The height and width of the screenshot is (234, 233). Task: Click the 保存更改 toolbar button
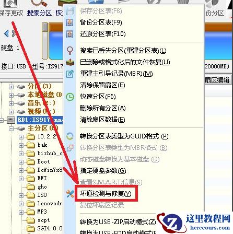click(x=11, y=9)
